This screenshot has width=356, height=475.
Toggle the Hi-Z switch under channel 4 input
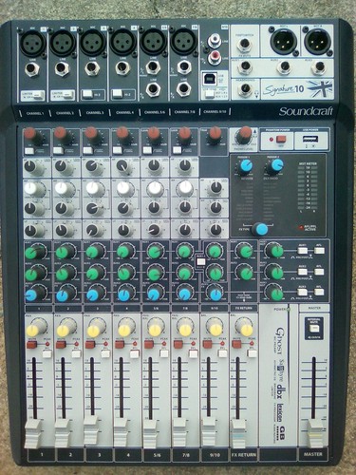(x=118, y=94)
